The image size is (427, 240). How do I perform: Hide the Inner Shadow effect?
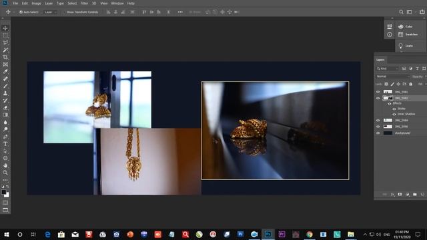point(394,114)
